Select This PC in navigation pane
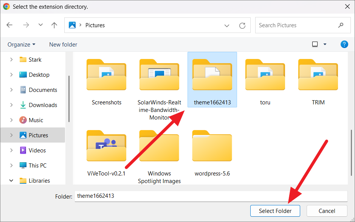Image resolution: width=355 pixels, height=222 pixels. [33, 166]
